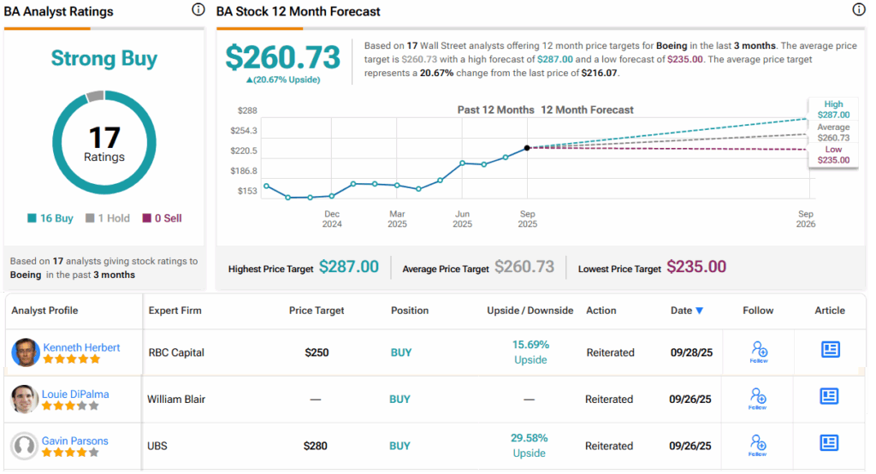Click the Low $235.00 forecast label
This screenshot has height=474, width=876.
point(833,155)
